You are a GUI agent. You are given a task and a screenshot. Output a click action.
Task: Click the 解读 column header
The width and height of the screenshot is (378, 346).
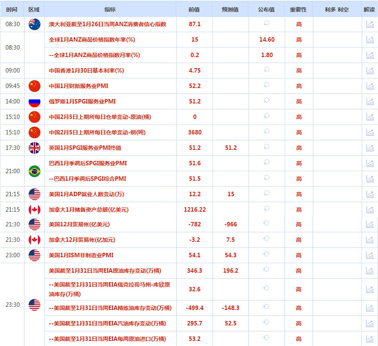pyautogui.click(x=369, y=10)
